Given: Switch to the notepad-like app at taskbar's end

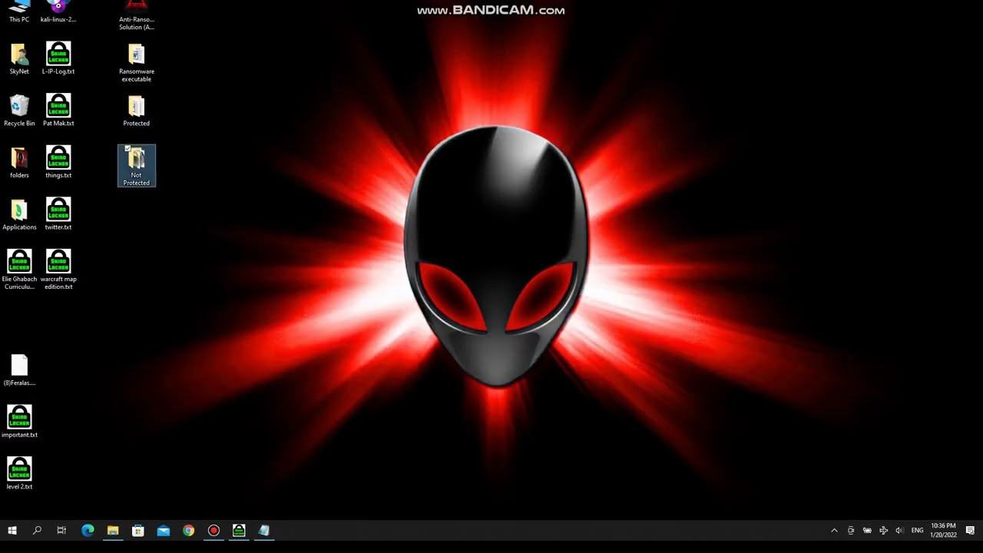Looking at the screenshot, I should click(x=264, y=530).
